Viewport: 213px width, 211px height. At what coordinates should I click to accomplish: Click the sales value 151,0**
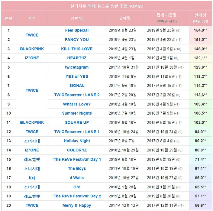pos(201,40)
